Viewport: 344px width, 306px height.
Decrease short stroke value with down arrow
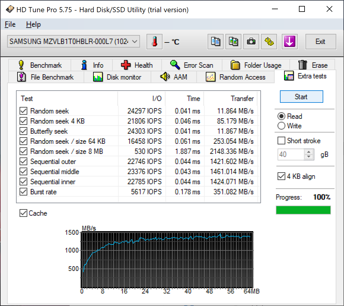click(309, 157)
